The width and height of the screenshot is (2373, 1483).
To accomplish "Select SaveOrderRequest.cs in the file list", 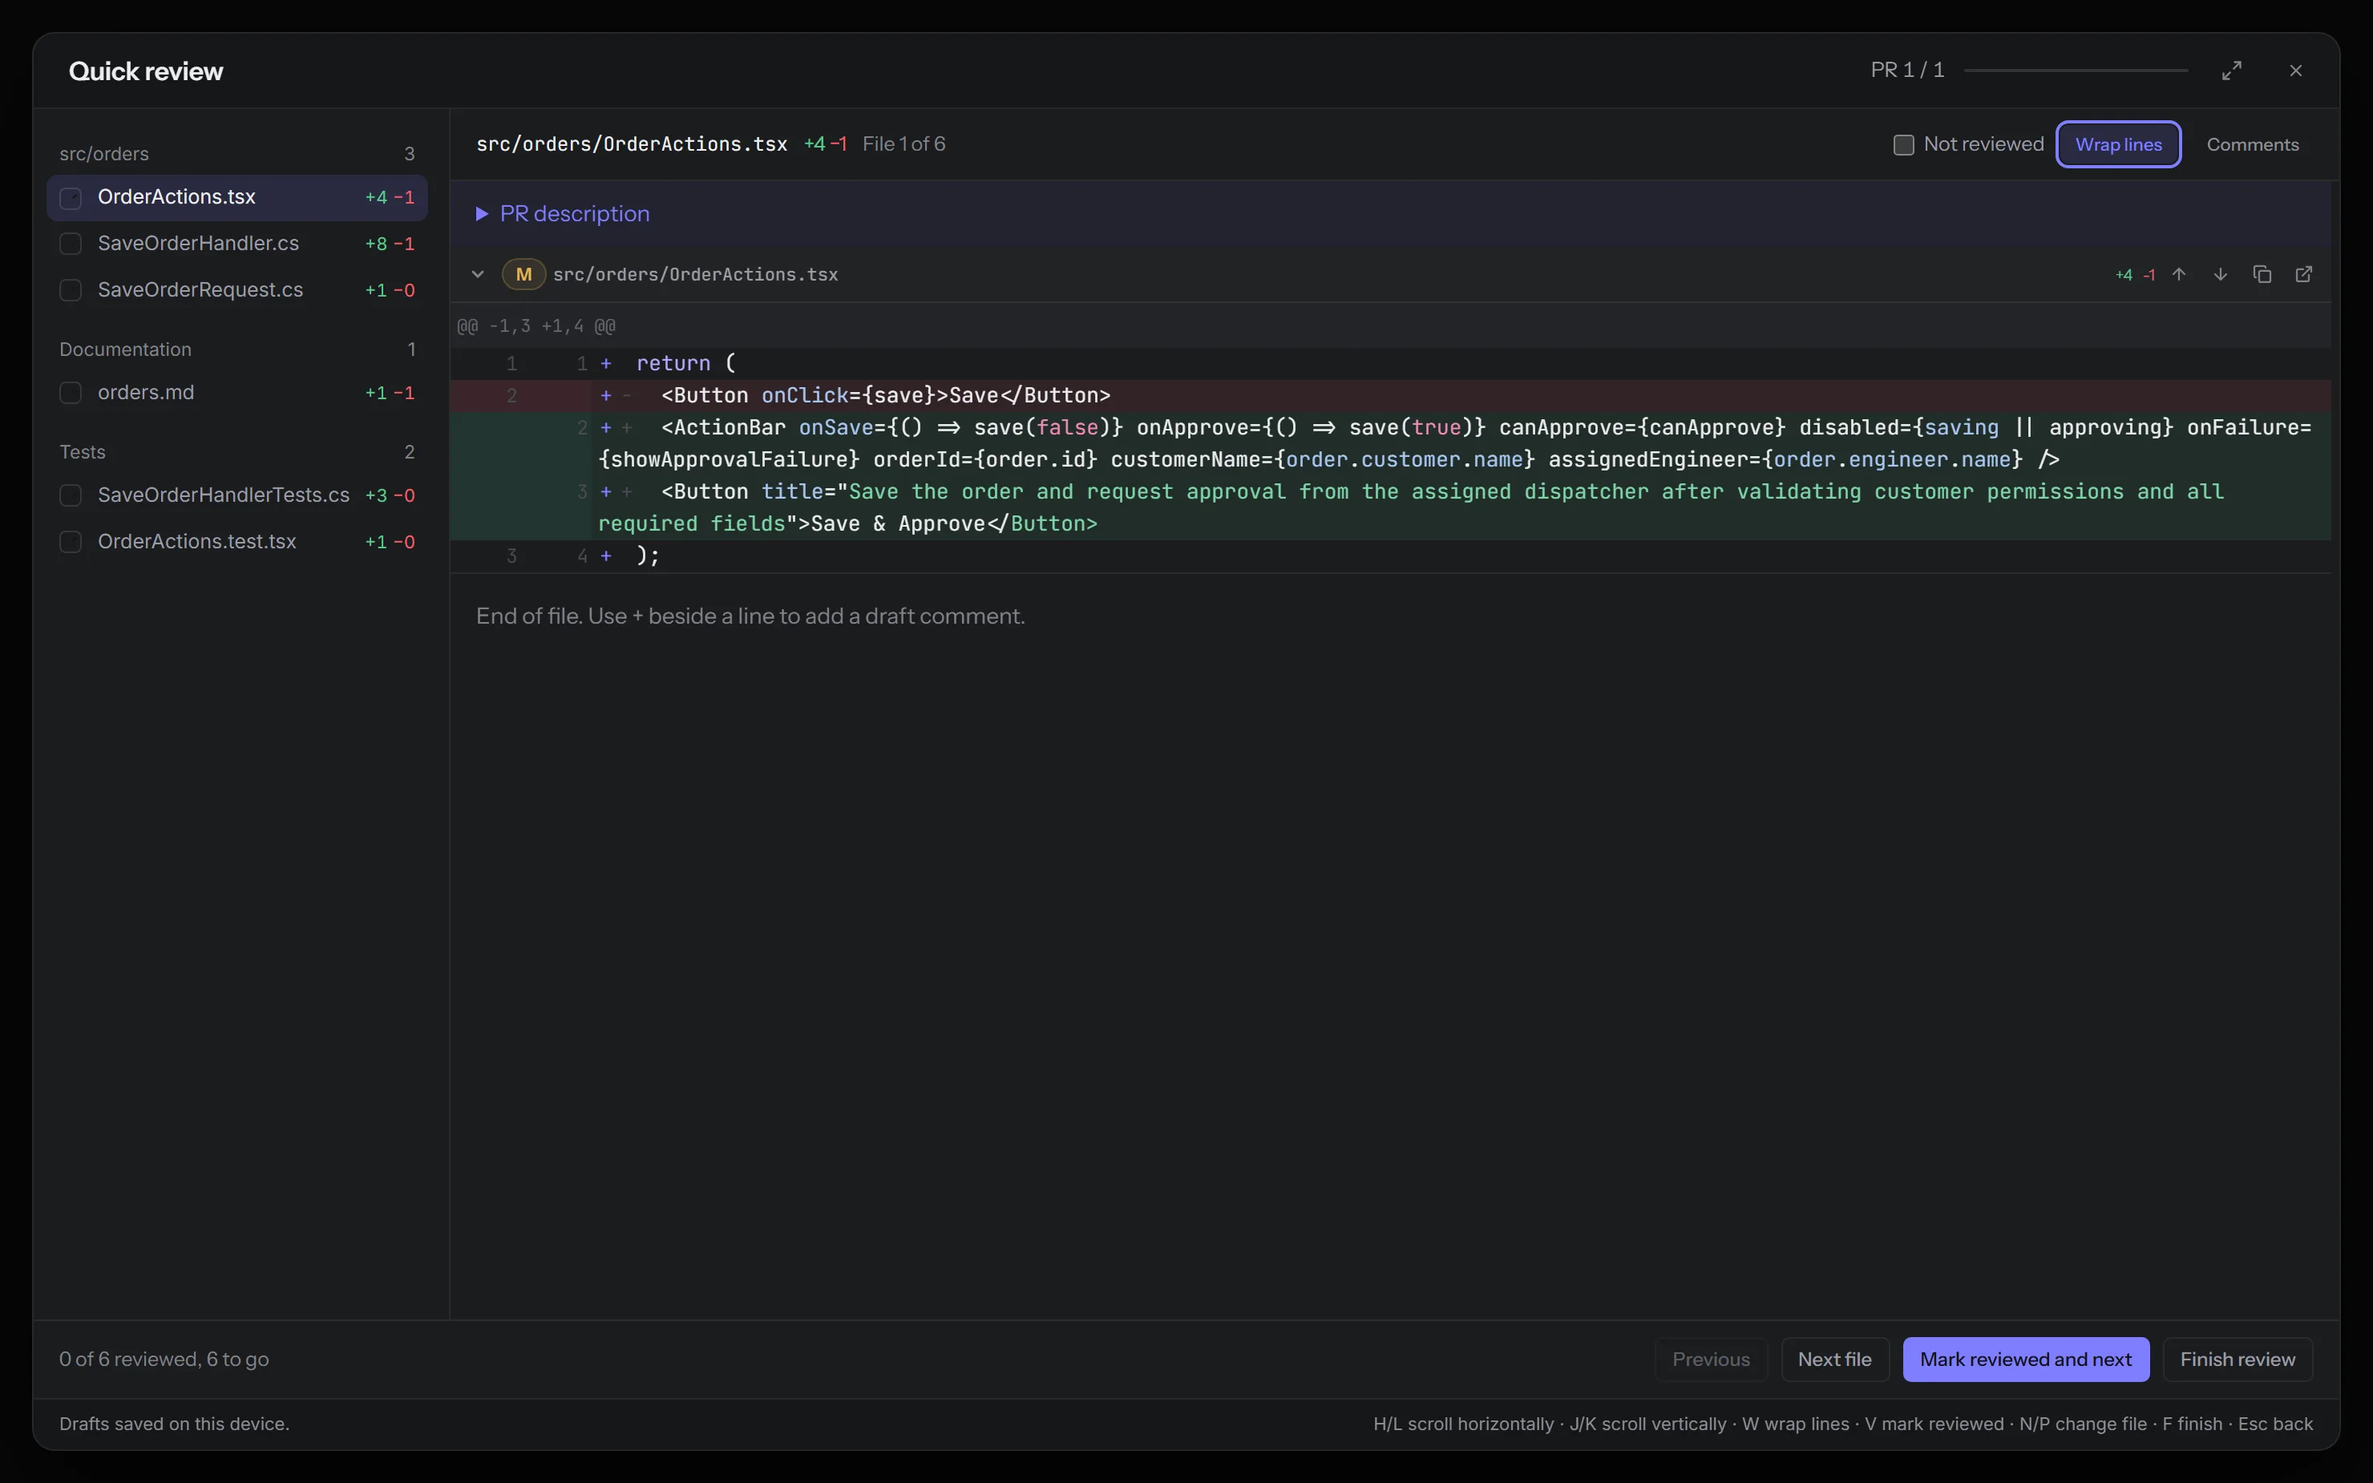I will [237, 290].
